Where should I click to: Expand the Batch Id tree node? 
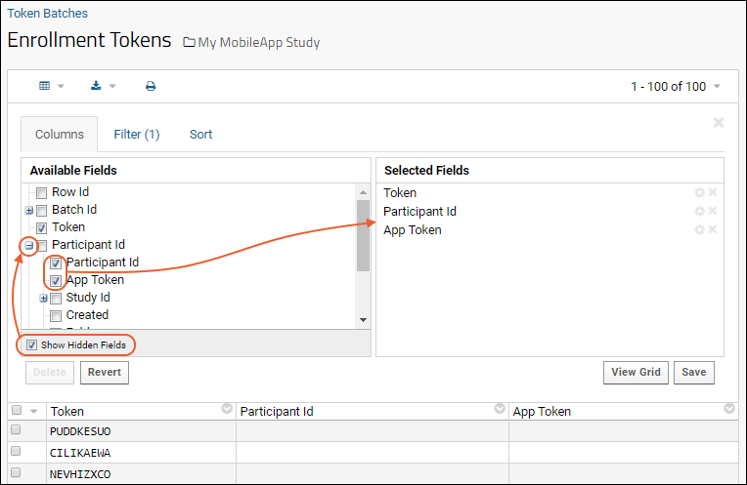pyautogui.click(x=29, y=210)
